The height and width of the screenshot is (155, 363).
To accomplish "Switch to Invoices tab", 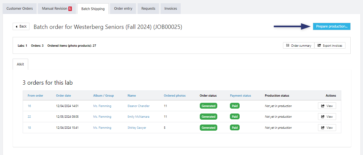I will pyautogui.click(x=171, y=8).
